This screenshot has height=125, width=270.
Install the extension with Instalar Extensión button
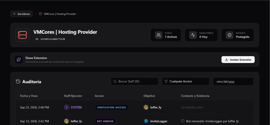[x=238, y=60]
